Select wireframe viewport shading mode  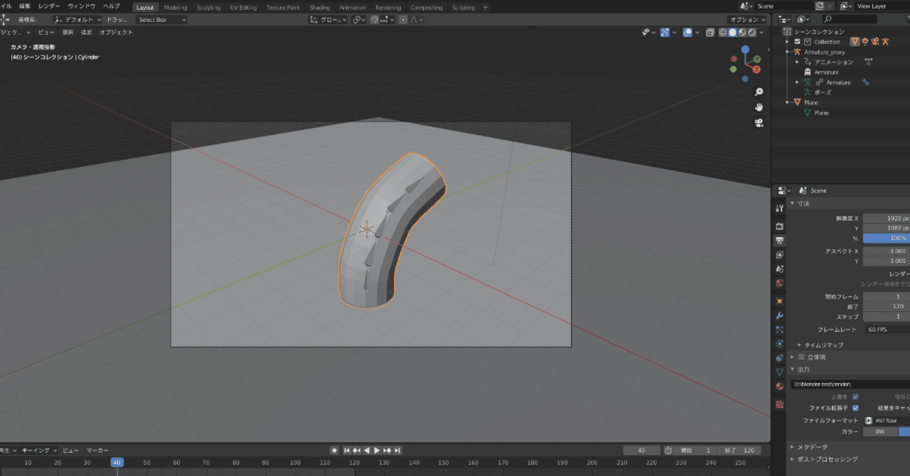(x=722, y=32)
